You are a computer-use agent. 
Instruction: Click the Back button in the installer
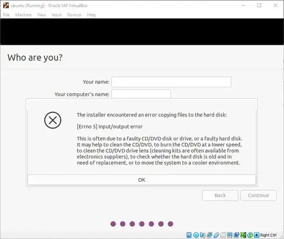pyautogui.click(x=220, y=195)
